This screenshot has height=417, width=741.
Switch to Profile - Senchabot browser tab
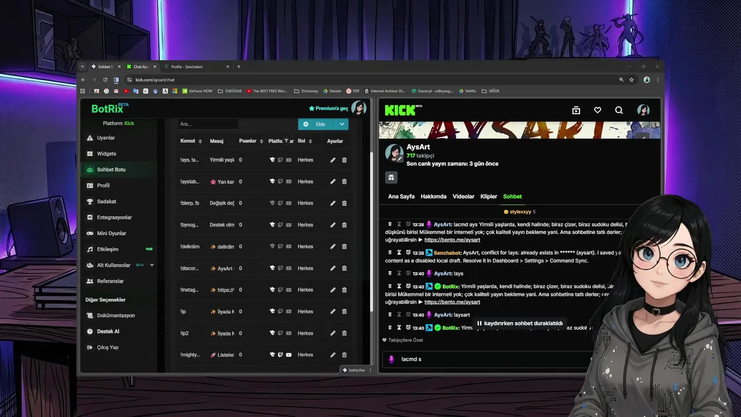pyautogui.click(x=197, y=67)
